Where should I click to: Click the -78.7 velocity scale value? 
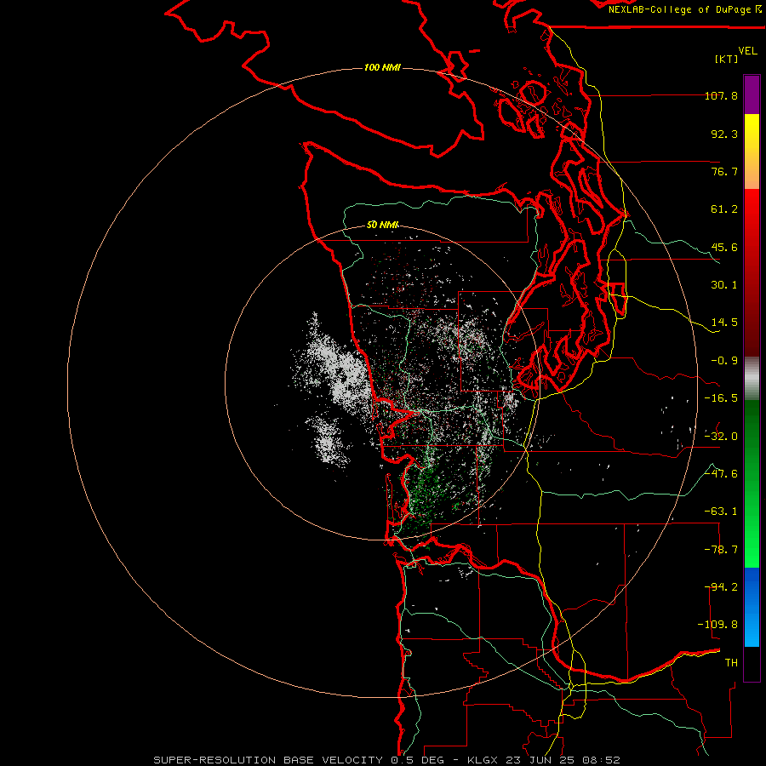[x=721, y=550]
